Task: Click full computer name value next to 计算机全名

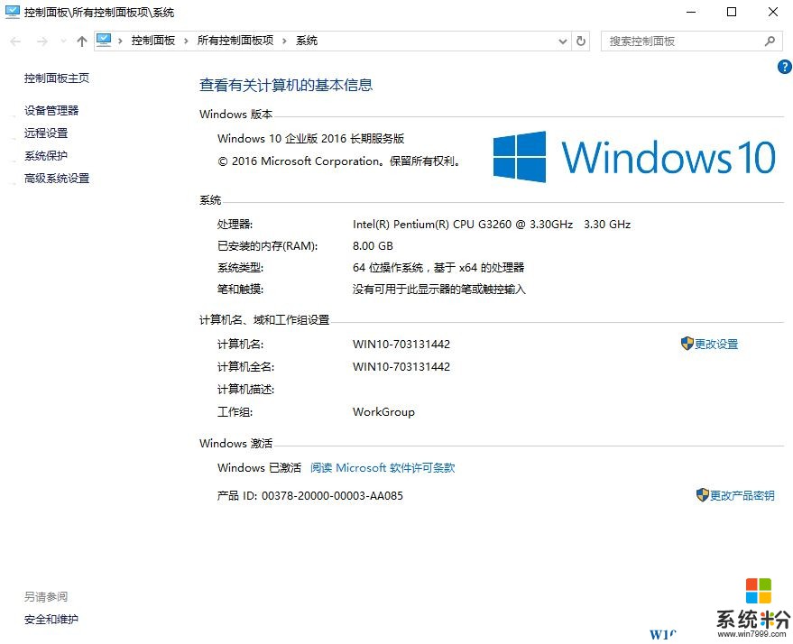Action: coord(401,367)
